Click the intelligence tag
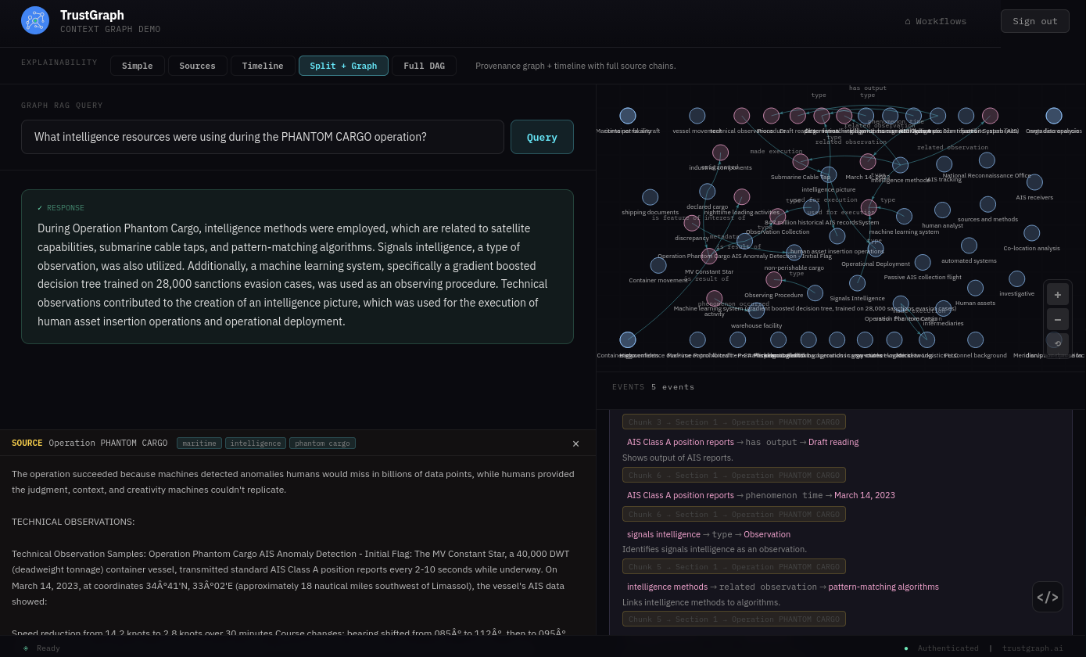The height and width of the screenshot is (657, 1086). [x=256, y=443]
